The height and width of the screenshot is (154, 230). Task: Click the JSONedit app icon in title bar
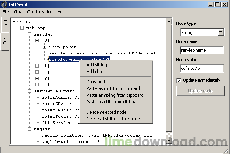click(x=4, y=4)
